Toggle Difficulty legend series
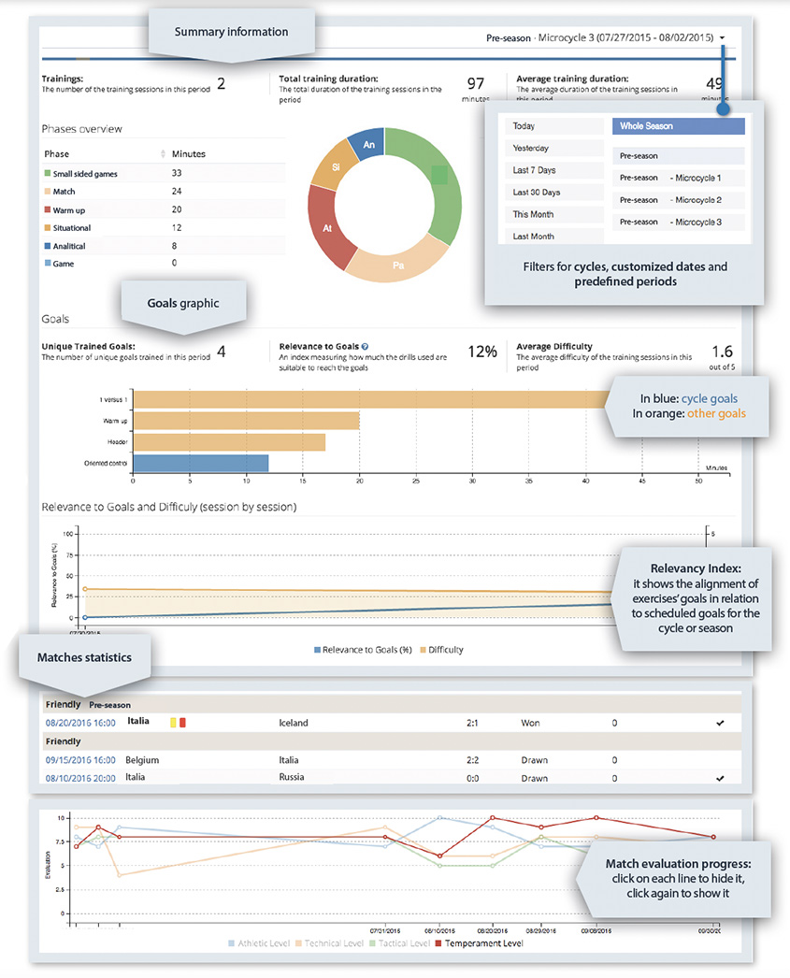The height and width of the screenshot is (978, 790). click(441, 650)
